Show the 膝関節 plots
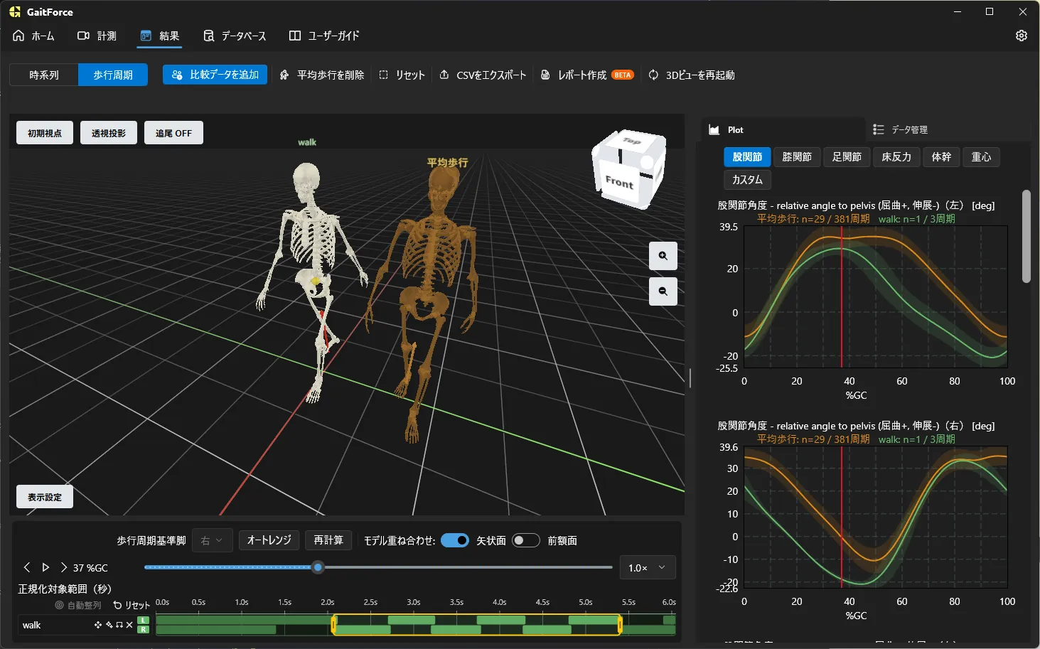 click(x=797, y=157)
